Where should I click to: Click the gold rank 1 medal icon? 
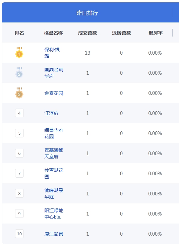[x=19, y=53]
